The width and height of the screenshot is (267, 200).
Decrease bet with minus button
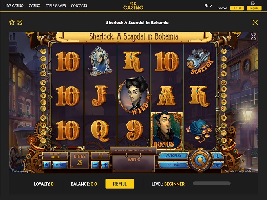(95, 165)
